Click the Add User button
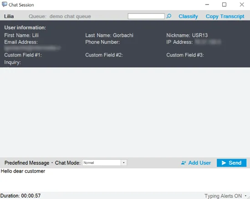Viewport: 250px width, 199px height. coord(196,163)
